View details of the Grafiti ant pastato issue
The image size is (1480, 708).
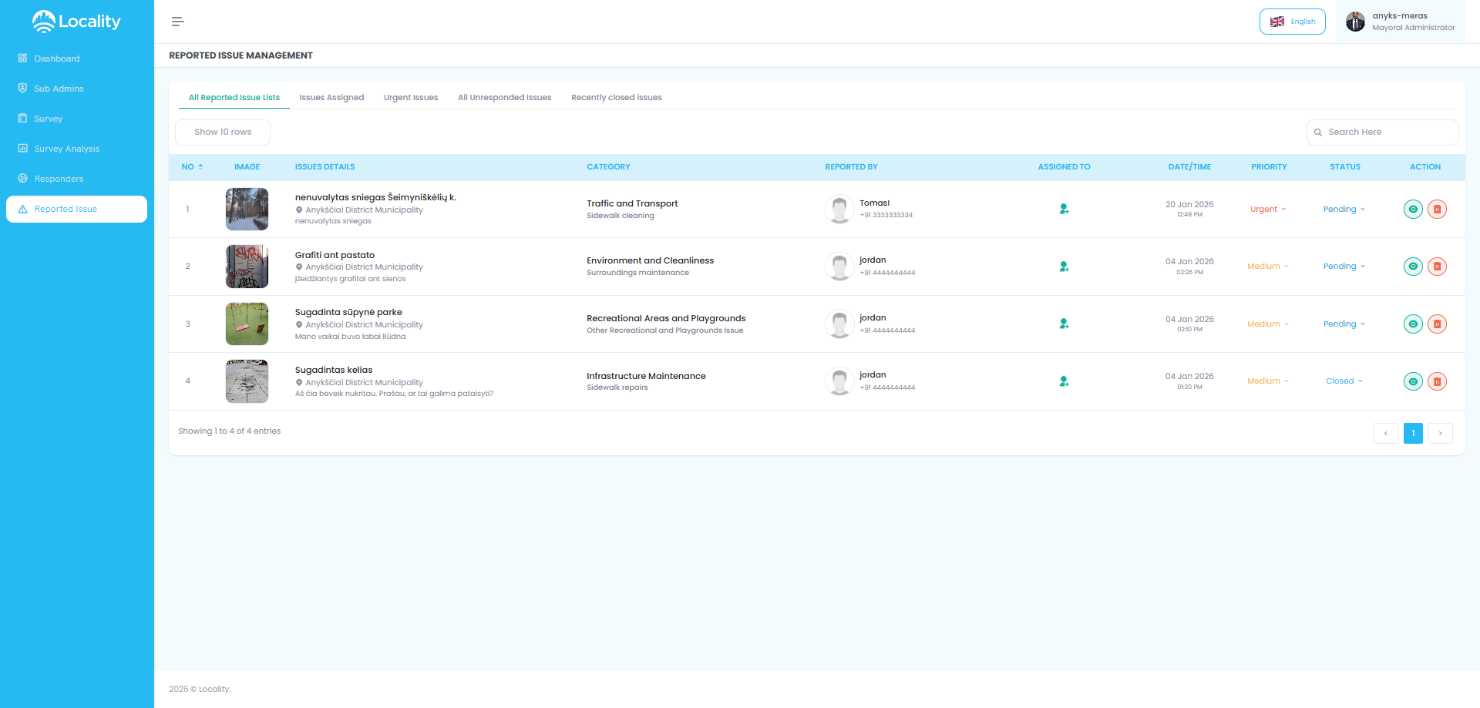1413,267
